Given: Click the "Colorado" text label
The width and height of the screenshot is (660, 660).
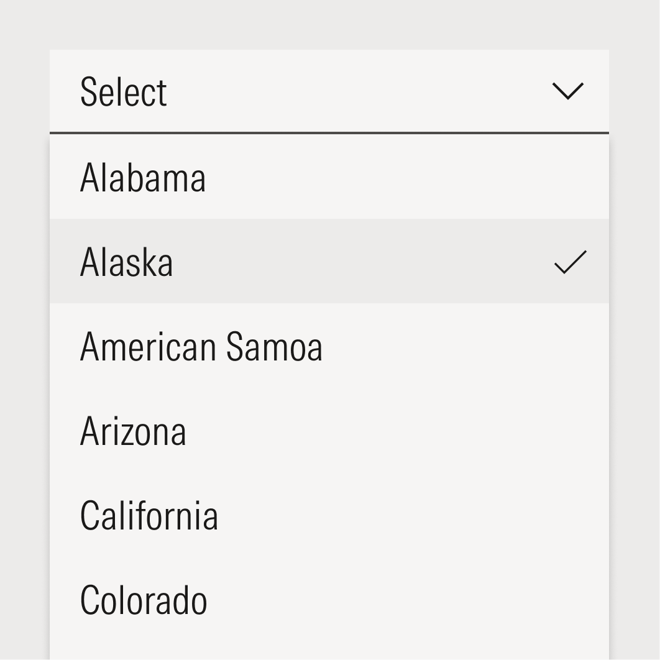Looking at the screenshot, I should (144, 600).
